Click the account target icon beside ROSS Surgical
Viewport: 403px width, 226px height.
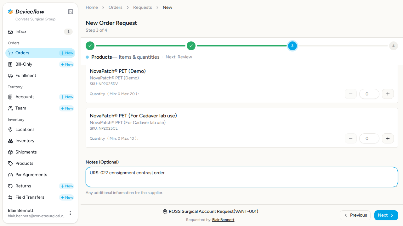[x=165, y=212]
